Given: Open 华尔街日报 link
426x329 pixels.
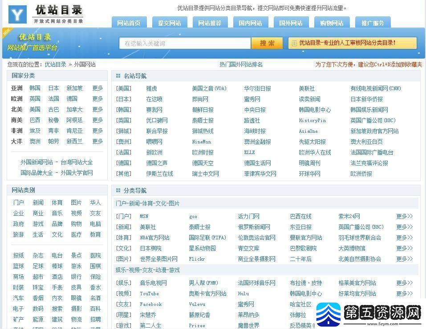Looking at the screenshot, I should [x=258, y=88].
